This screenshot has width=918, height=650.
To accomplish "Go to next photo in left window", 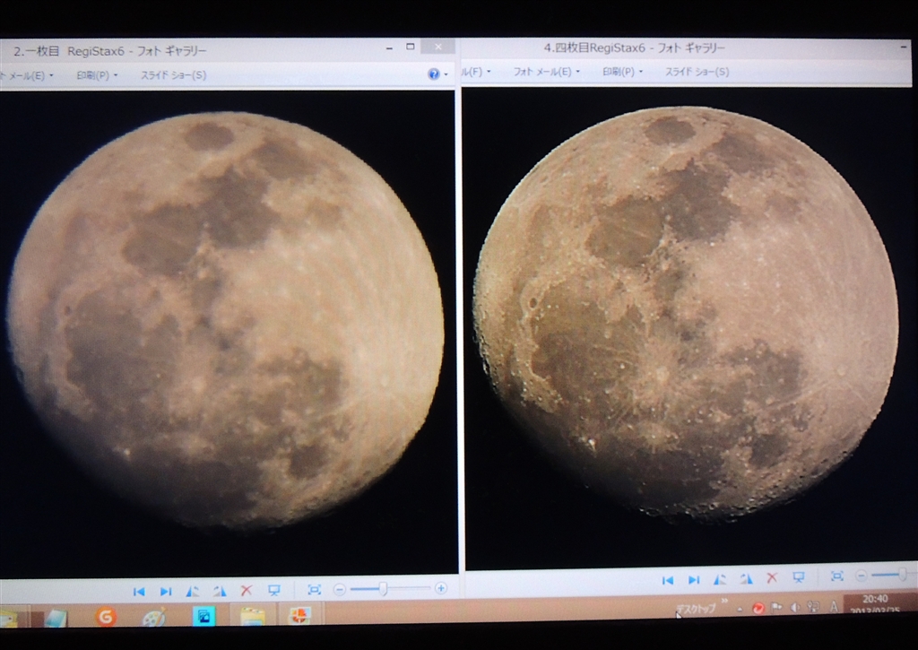I will pyautogui.click(x=166, y=592).
